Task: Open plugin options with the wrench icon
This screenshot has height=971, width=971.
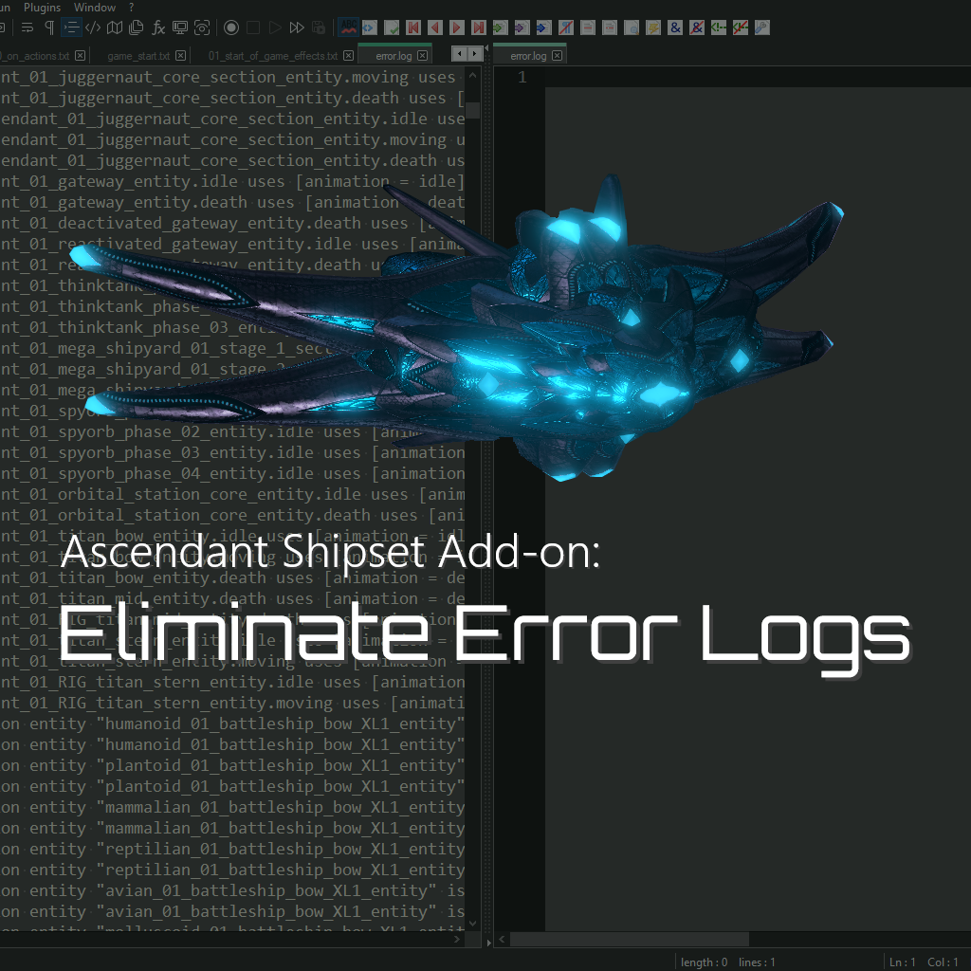Action: click(x=762, y=27)
